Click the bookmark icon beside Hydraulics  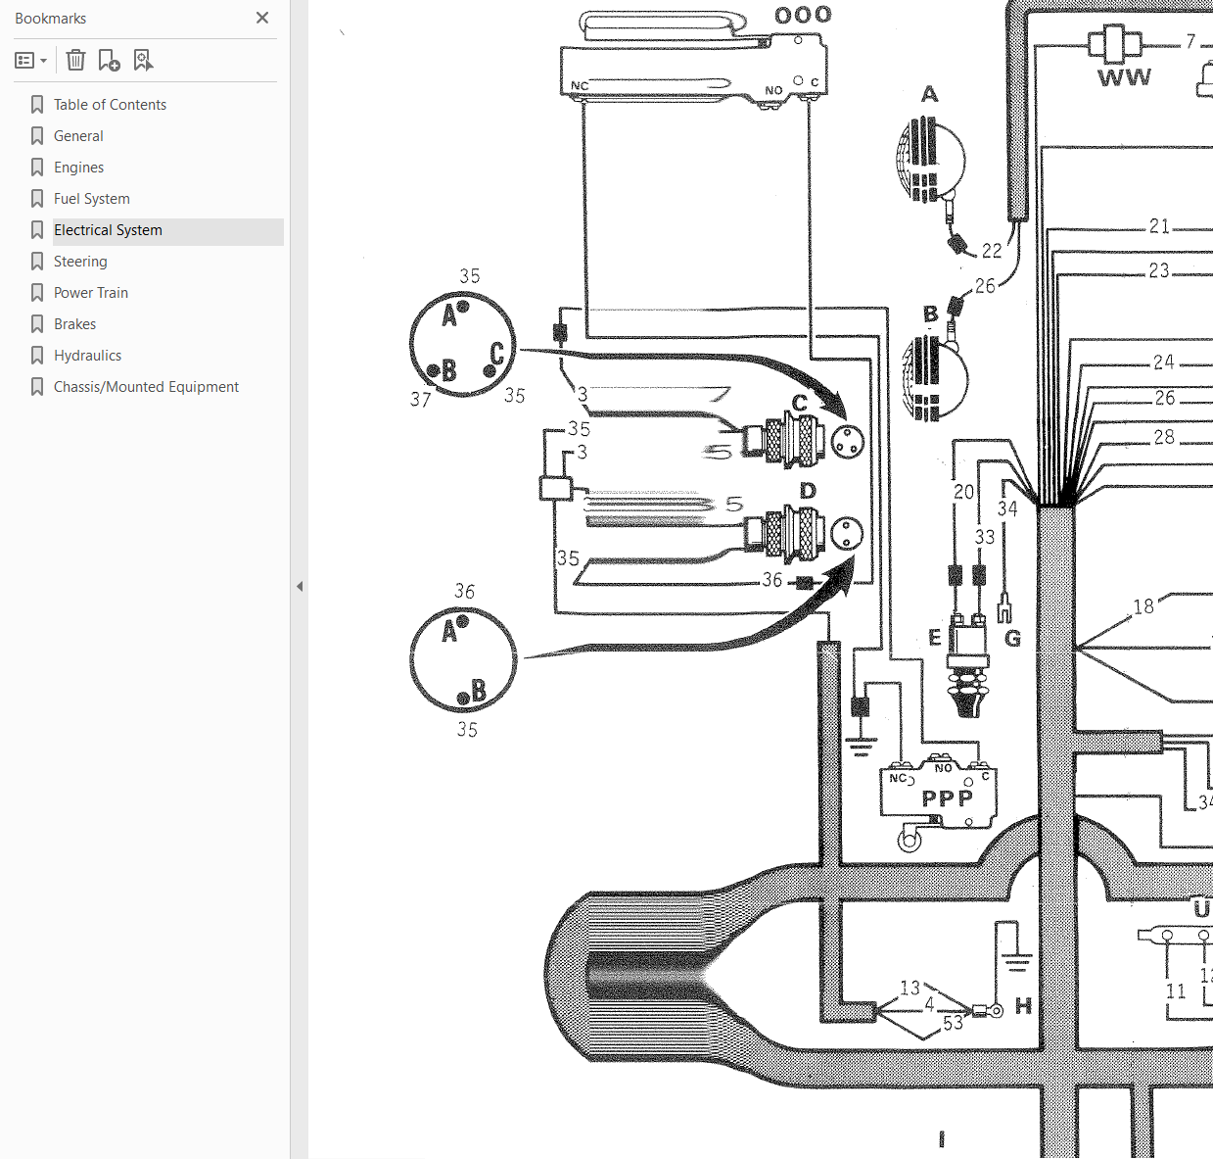37,356
